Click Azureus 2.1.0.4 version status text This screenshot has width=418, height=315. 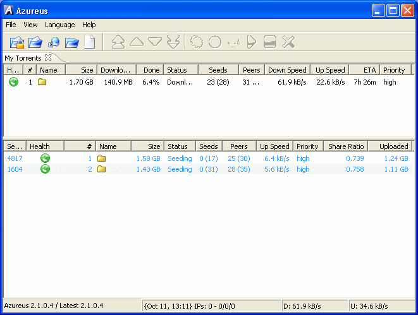tap(54, 306)
